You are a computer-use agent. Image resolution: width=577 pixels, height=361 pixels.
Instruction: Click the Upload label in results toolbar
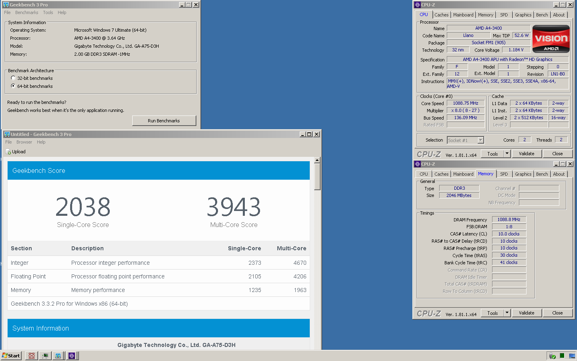(x=19, y=152)
